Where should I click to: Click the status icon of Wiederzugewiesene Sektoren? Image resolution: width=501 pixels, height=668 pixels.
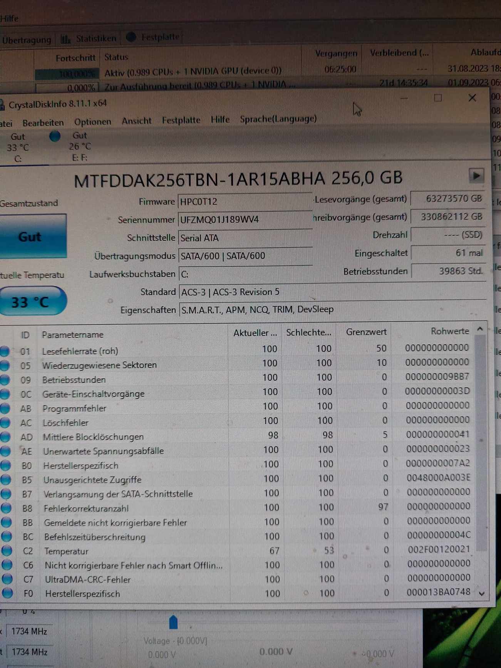pos(5,366)
